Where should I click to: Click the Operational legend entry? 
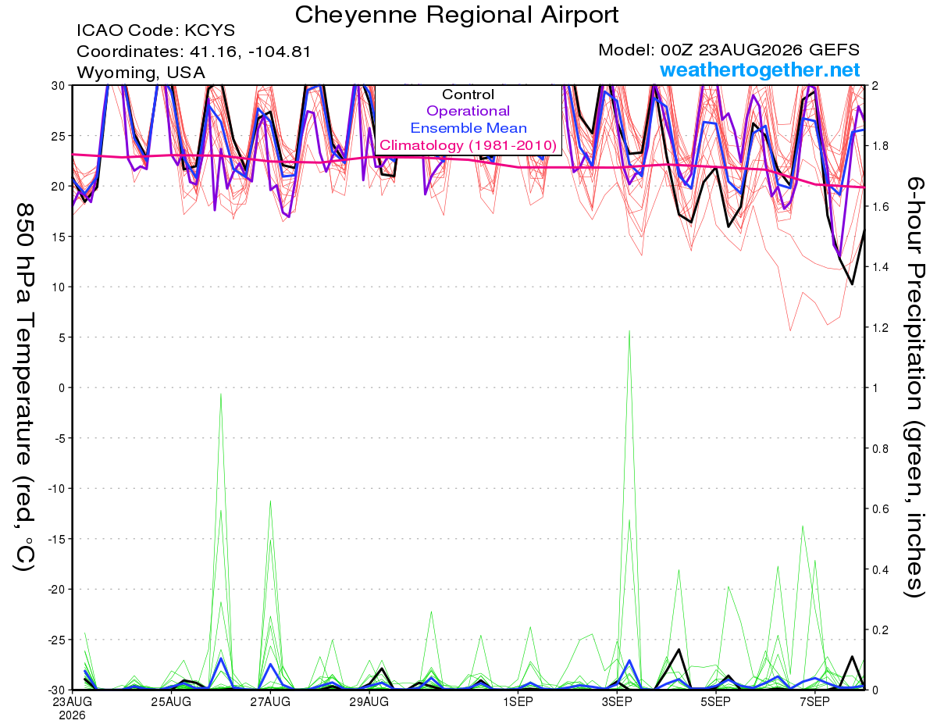tap(468, 111)
